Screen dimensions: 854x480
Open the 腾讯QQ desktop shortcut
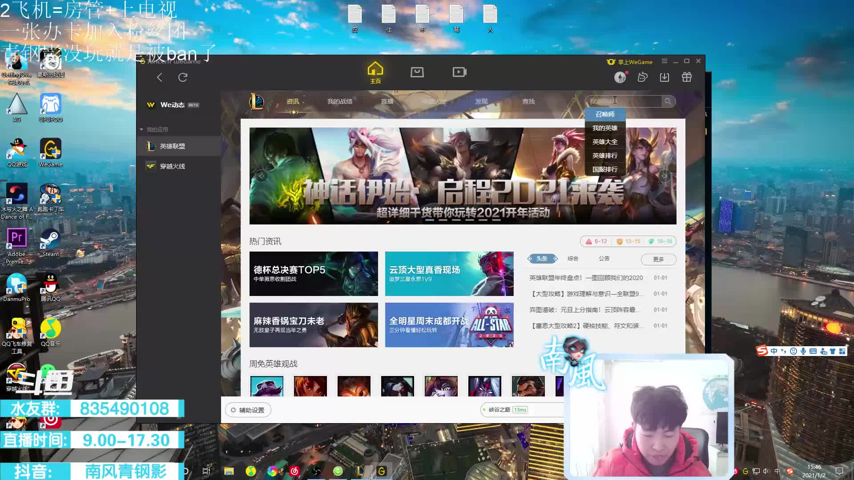50,288
